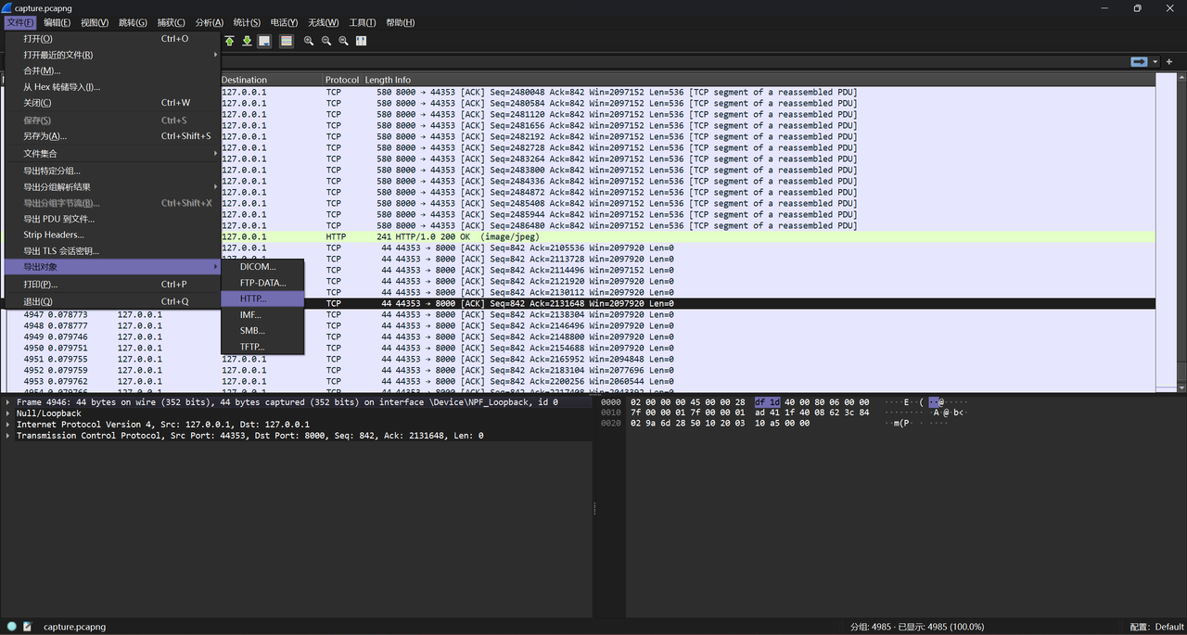
Task: Select packet row with Seq=2480048
Action: [687, 92]
